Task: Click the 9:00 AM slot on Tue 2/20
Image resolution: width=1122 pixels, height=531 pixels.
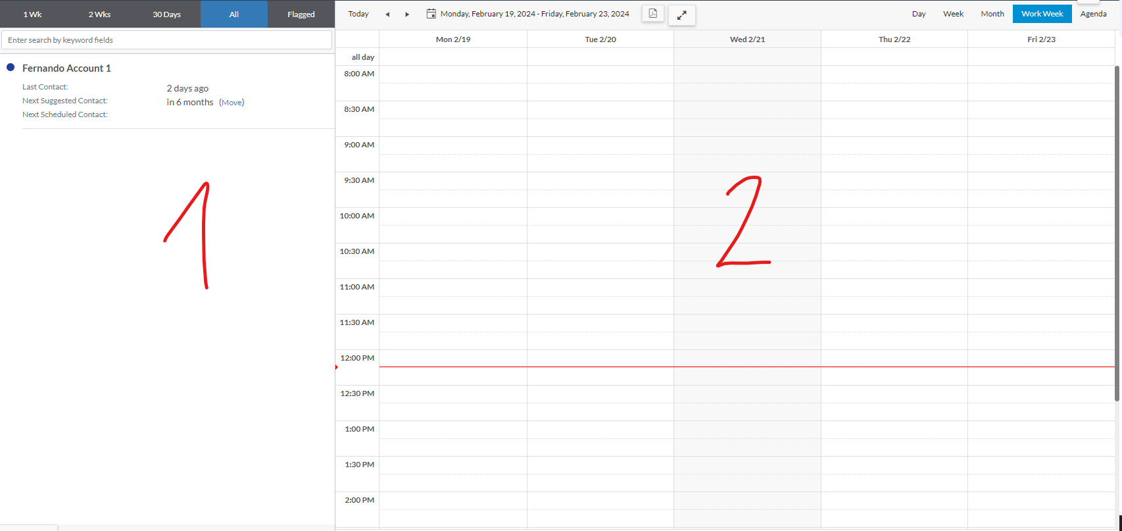Action: coord(600,145)
